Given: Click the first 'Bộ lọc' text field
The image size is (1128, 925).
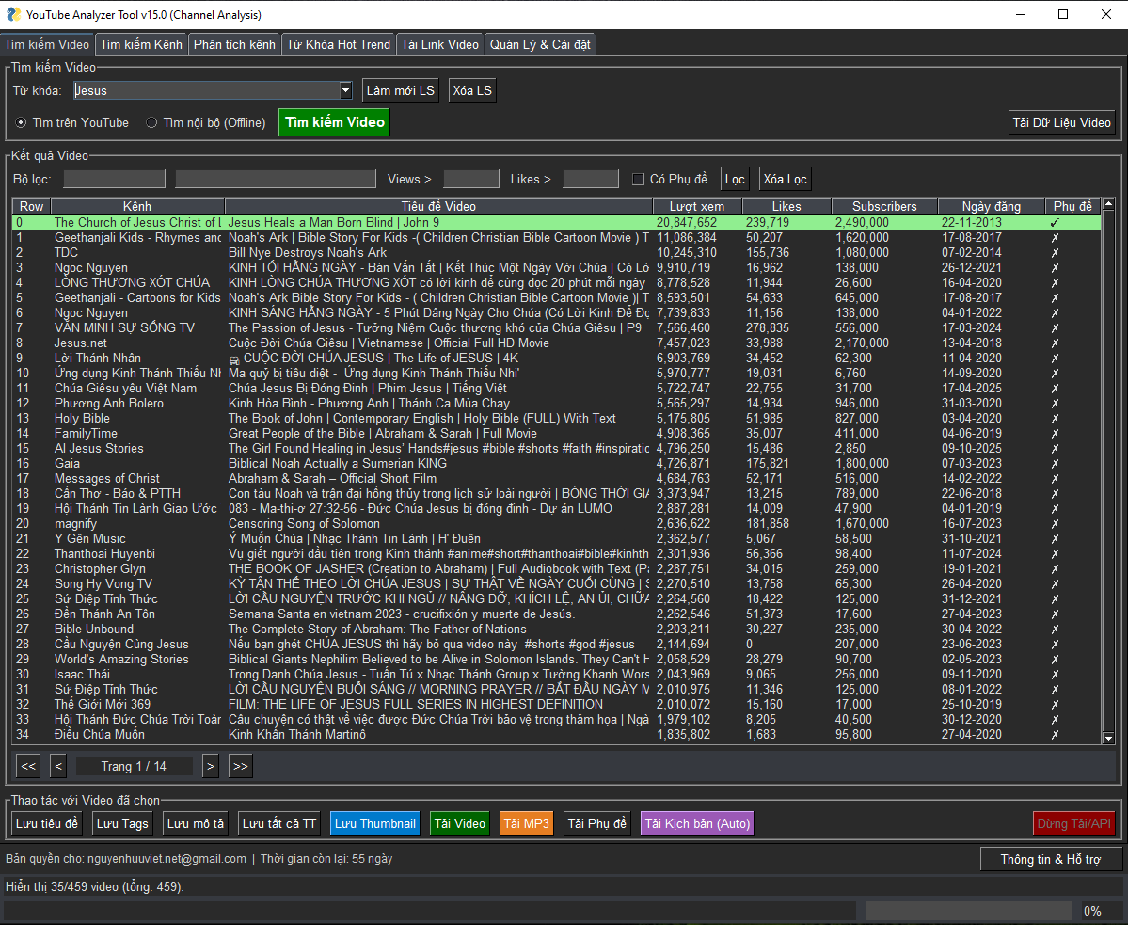Looking at the screenshot, I should coord(115,179).
